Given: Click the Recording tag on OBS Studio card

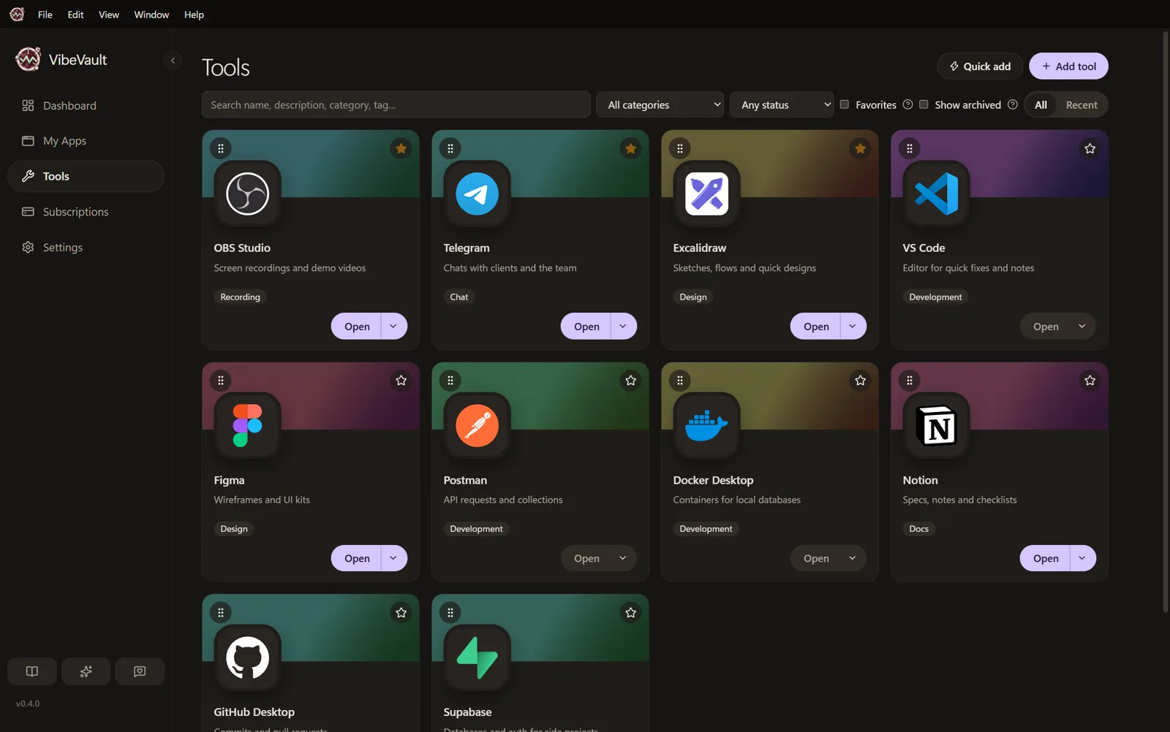Looking at the screenshot, I should (240, 297).
